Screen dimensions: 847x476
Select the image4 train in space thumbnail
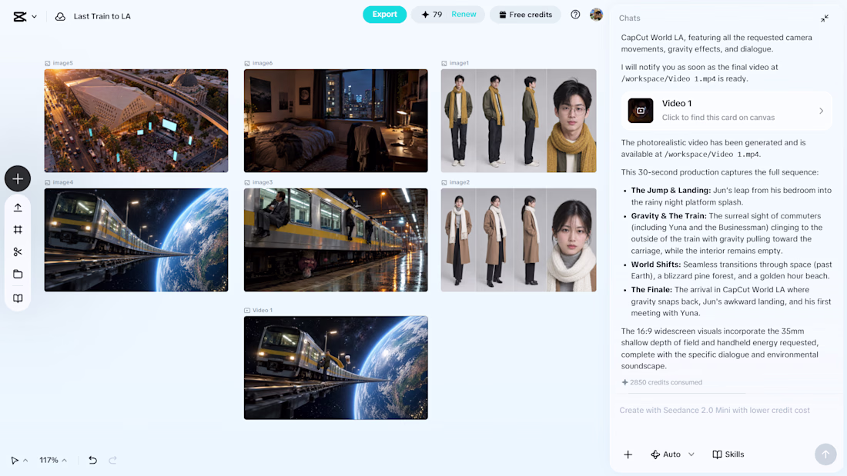coord(136,240)
